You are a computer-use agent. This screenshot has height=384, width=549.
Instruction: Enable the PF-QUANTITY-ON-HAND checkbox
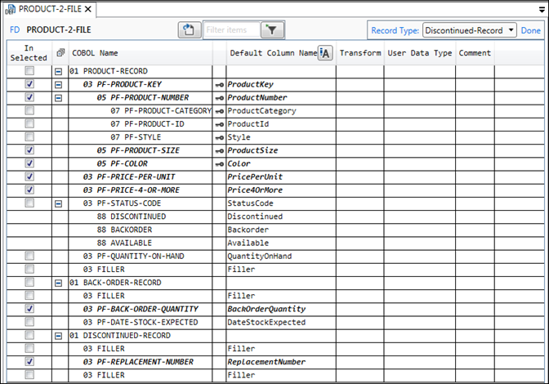click(29, 257)
